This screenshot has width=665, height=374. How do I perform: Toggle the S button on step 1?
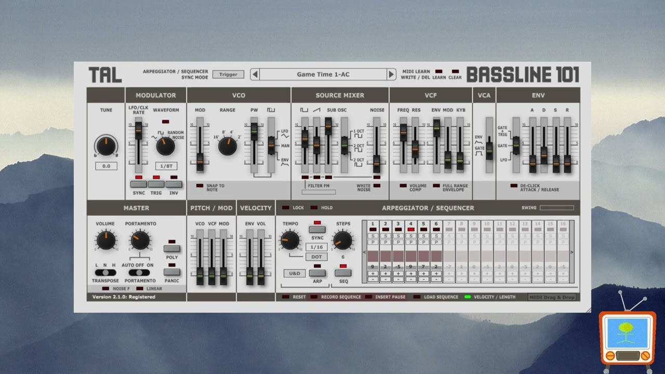[x=373, y=235]
